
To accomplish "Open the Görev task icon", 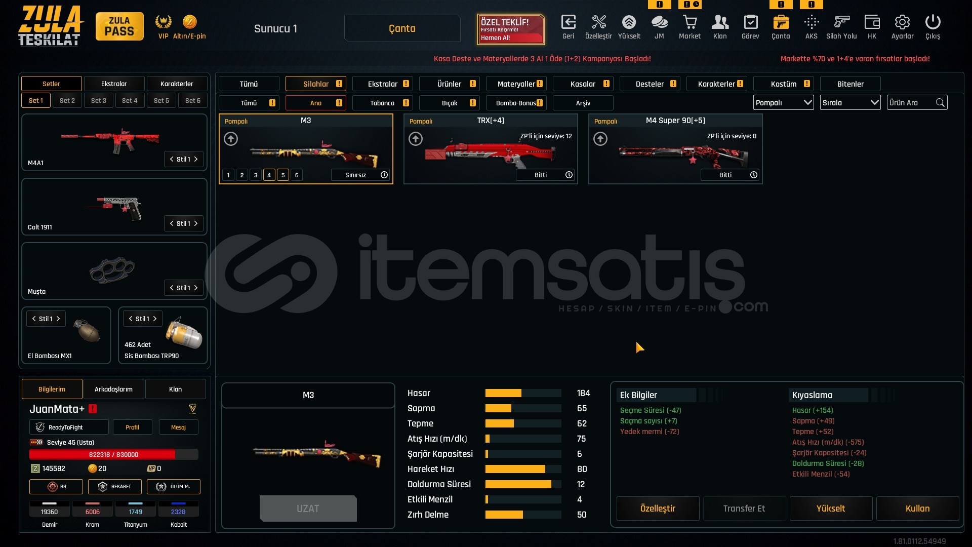I will point(750,23).
